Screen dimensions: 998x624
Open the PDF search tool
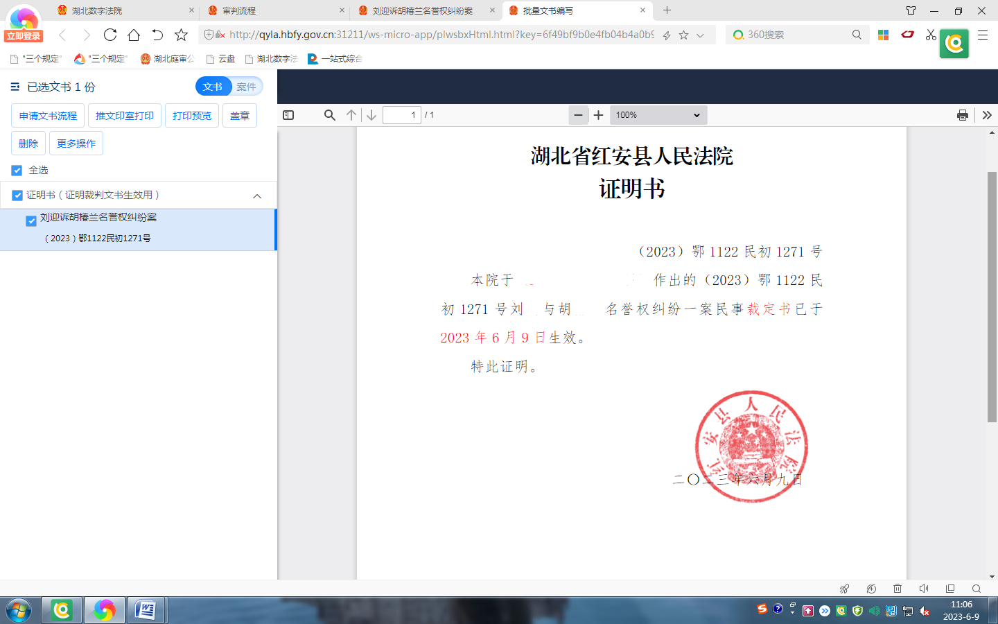[x=329, y=115]
